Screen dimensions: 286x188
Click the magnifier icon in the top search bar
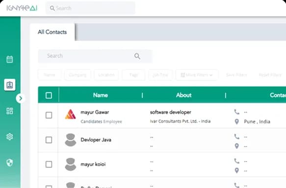click(52, 8)
